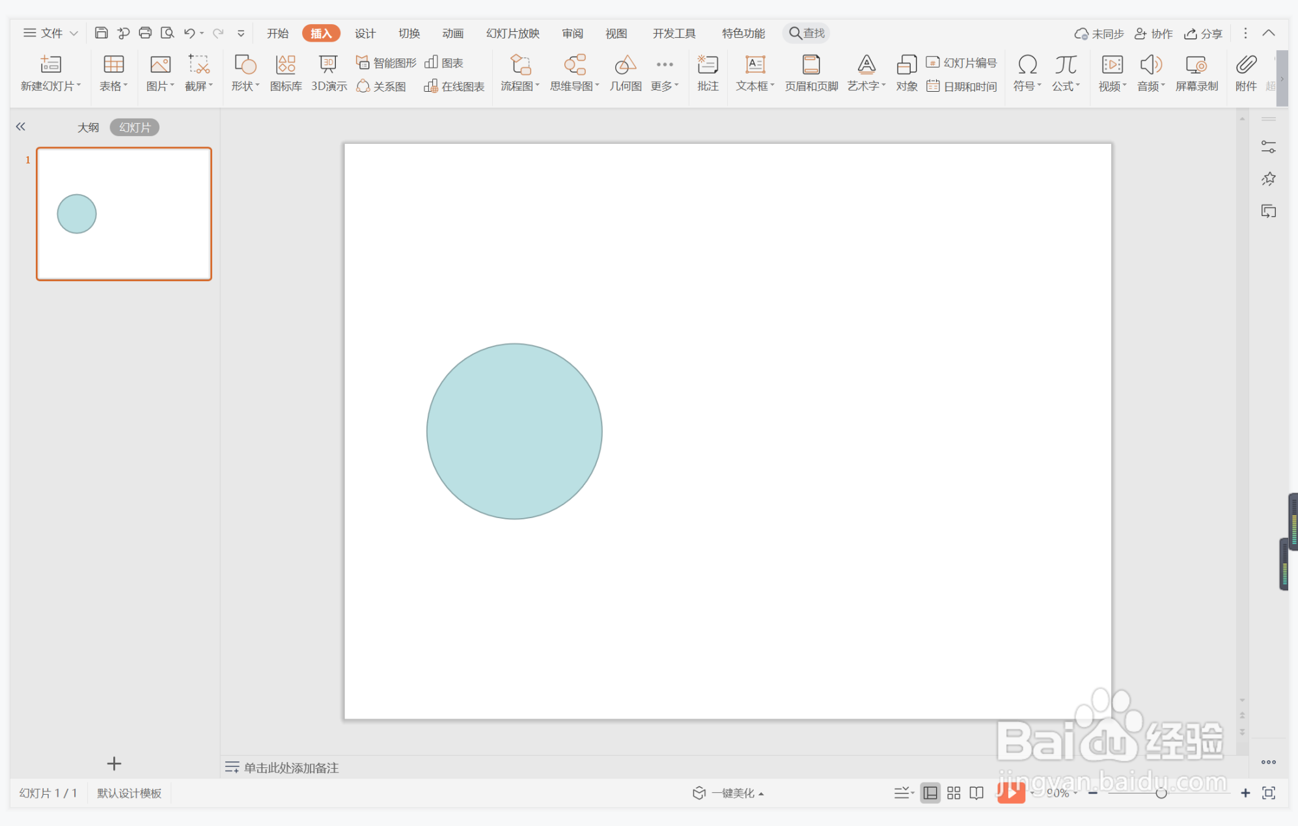Viewport: 1298px width, 826px height.
Task: Click the 3D演示 icon
Action: click(328, 72)
